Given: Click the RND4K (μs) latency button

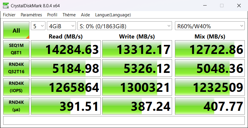Looking at the screenshot, I should 16,106.
